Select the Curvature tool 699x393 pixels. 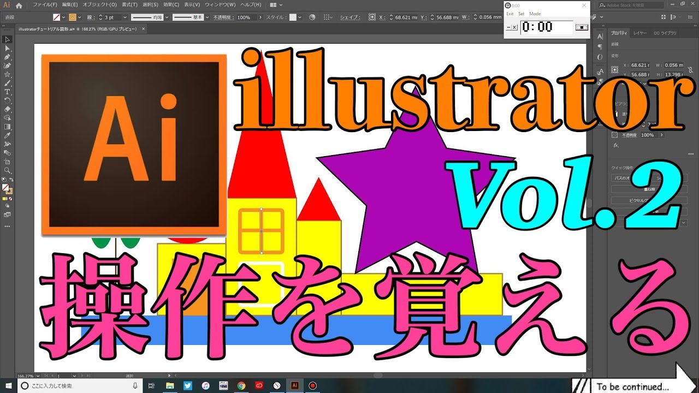(x=8, y=65)
